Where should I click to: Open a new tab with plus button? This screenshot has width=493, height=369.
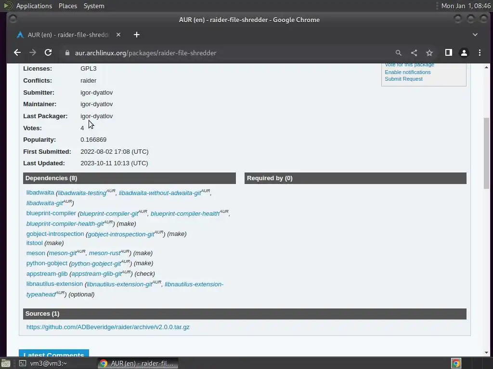tap(136, 35)
